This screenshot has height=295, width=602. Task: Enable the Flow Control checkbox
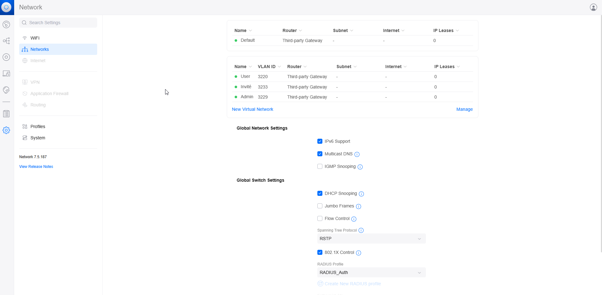point(320,218)
